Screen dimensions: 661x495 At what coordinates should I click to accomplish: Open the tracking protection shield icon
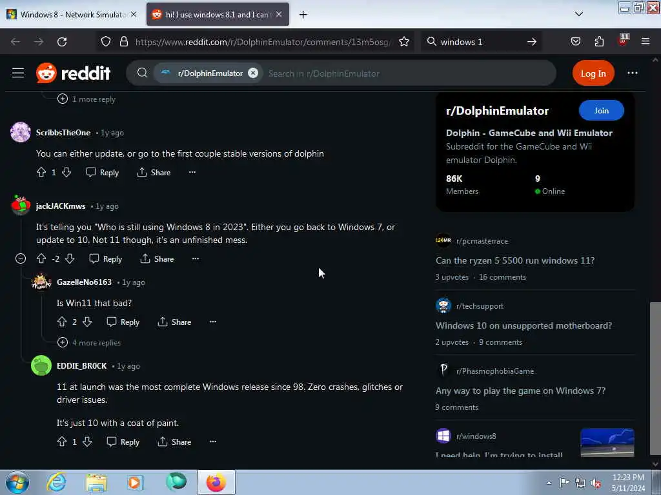tap(106, 42)
